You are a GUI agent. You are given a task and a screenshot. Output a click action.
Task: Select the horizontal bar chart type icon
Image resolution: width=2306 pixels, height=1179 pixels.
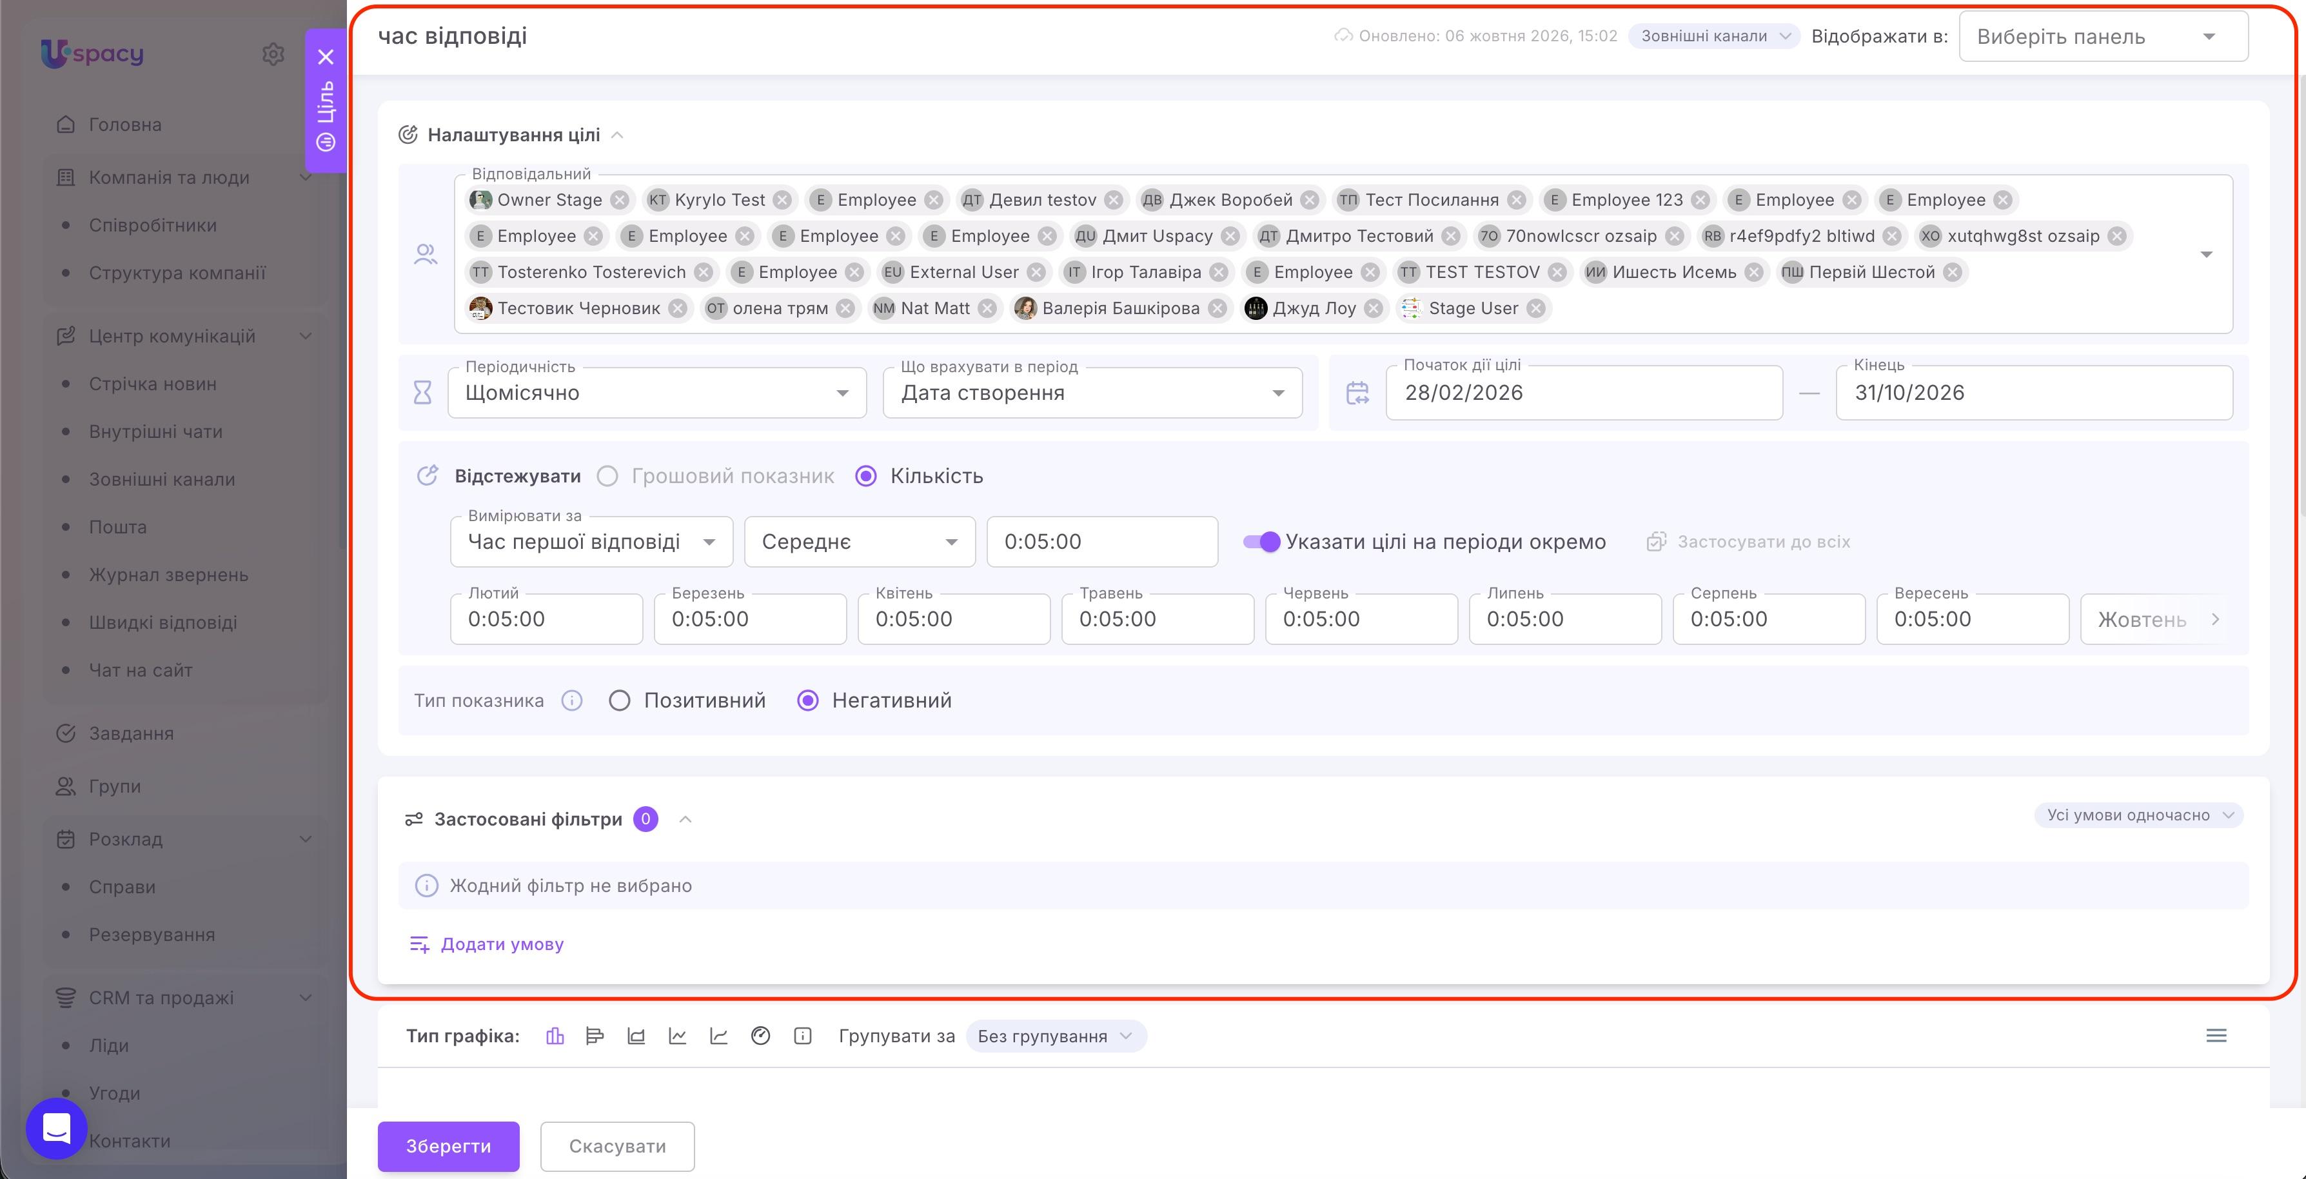(x=595, y=1036)
